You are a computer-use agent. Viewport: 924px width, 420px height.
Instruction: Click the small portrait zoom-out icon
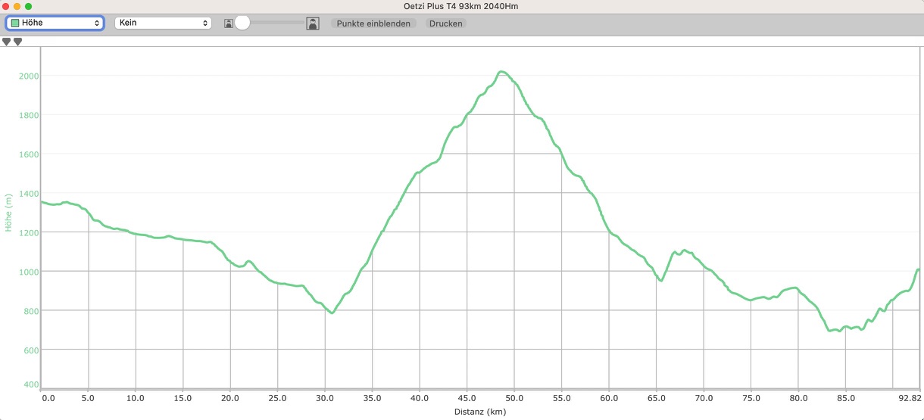228,23
